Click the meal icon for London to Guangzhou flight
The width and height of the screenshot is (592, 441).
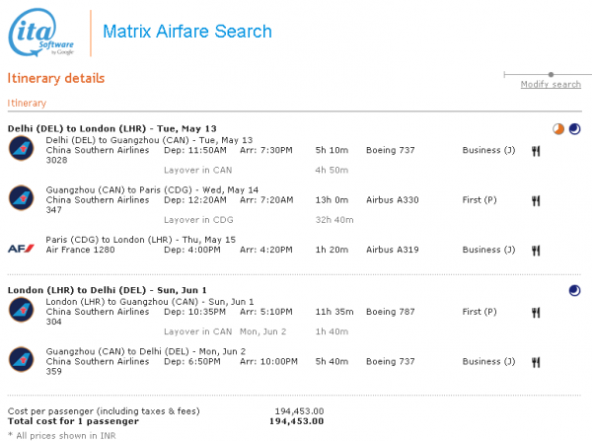(x=536, y=312)
